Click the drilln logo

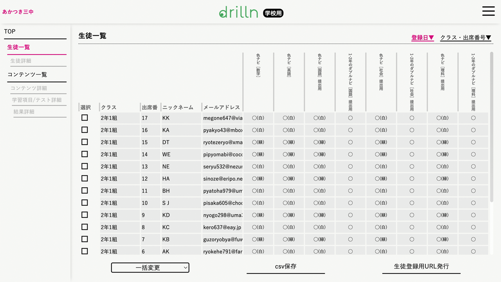(238, 12)
